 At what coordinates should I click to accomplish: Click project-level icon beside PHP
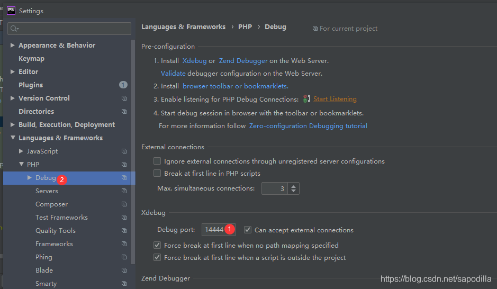[x=124, y=165]
